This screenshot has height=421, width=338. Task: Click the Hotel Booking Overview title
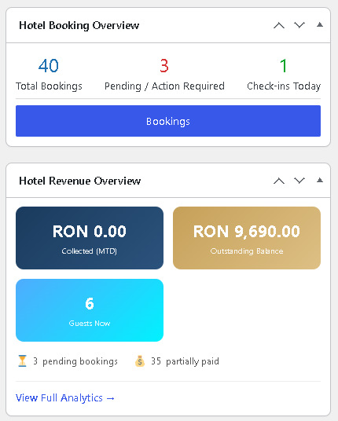tap(79, 25)
